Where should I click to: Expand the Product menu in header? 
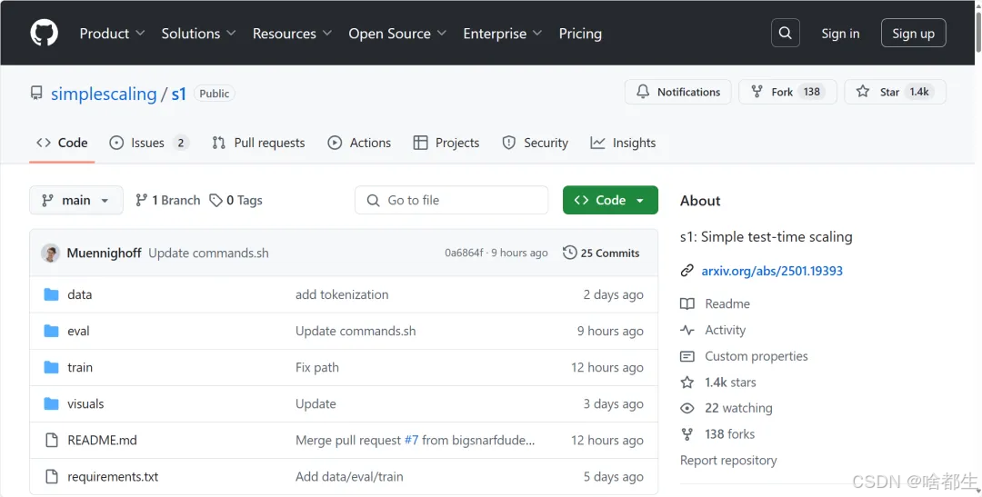(x=112, y=34)
